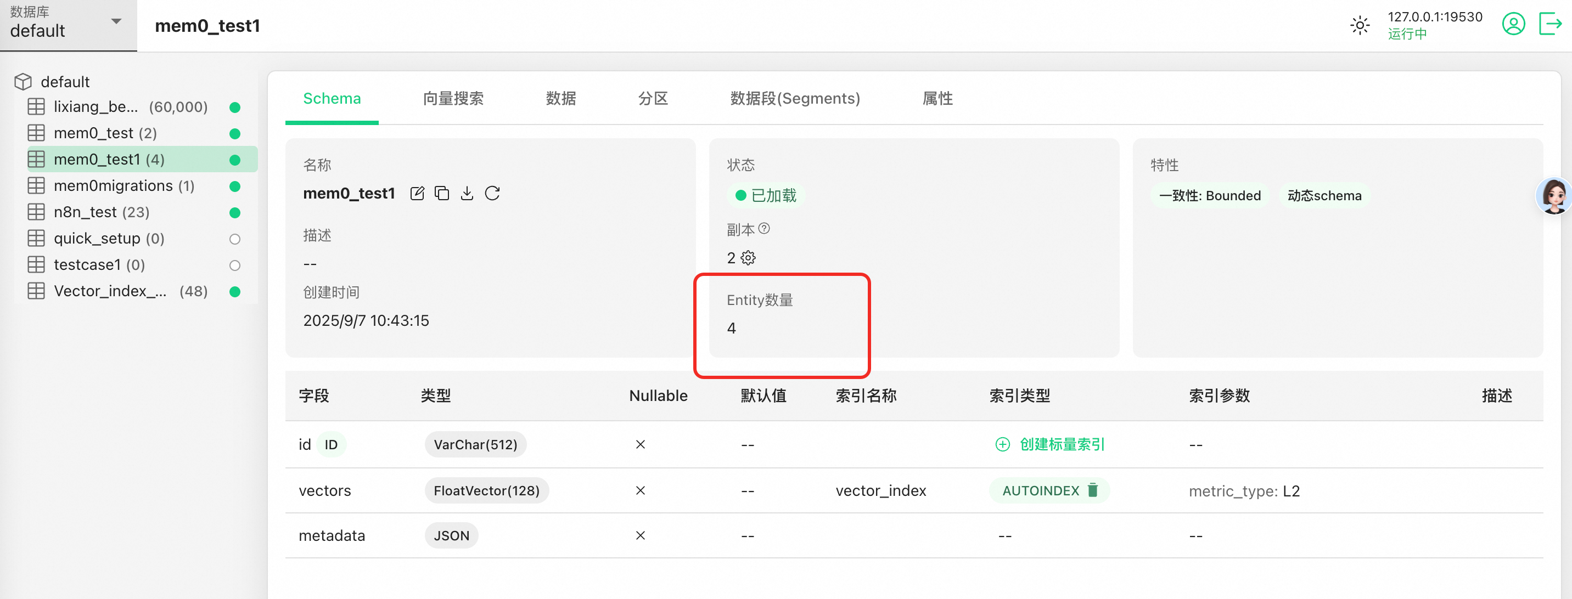This screenshot has width=1572, height=599.
Task: Open the user account icon
Action: point(1513,24)
